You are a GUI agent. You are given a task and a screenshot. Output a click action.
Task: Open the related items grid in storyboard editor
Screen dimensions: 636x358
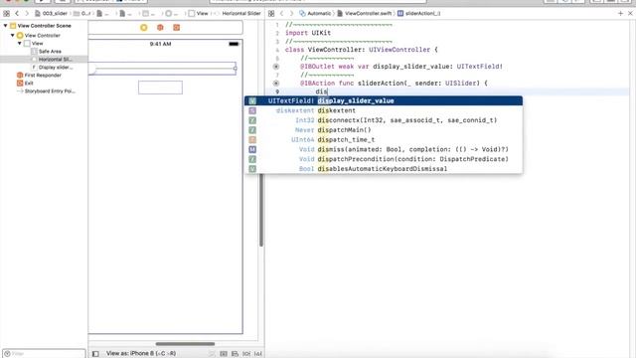pyautogui.click(x=7, y=13)
